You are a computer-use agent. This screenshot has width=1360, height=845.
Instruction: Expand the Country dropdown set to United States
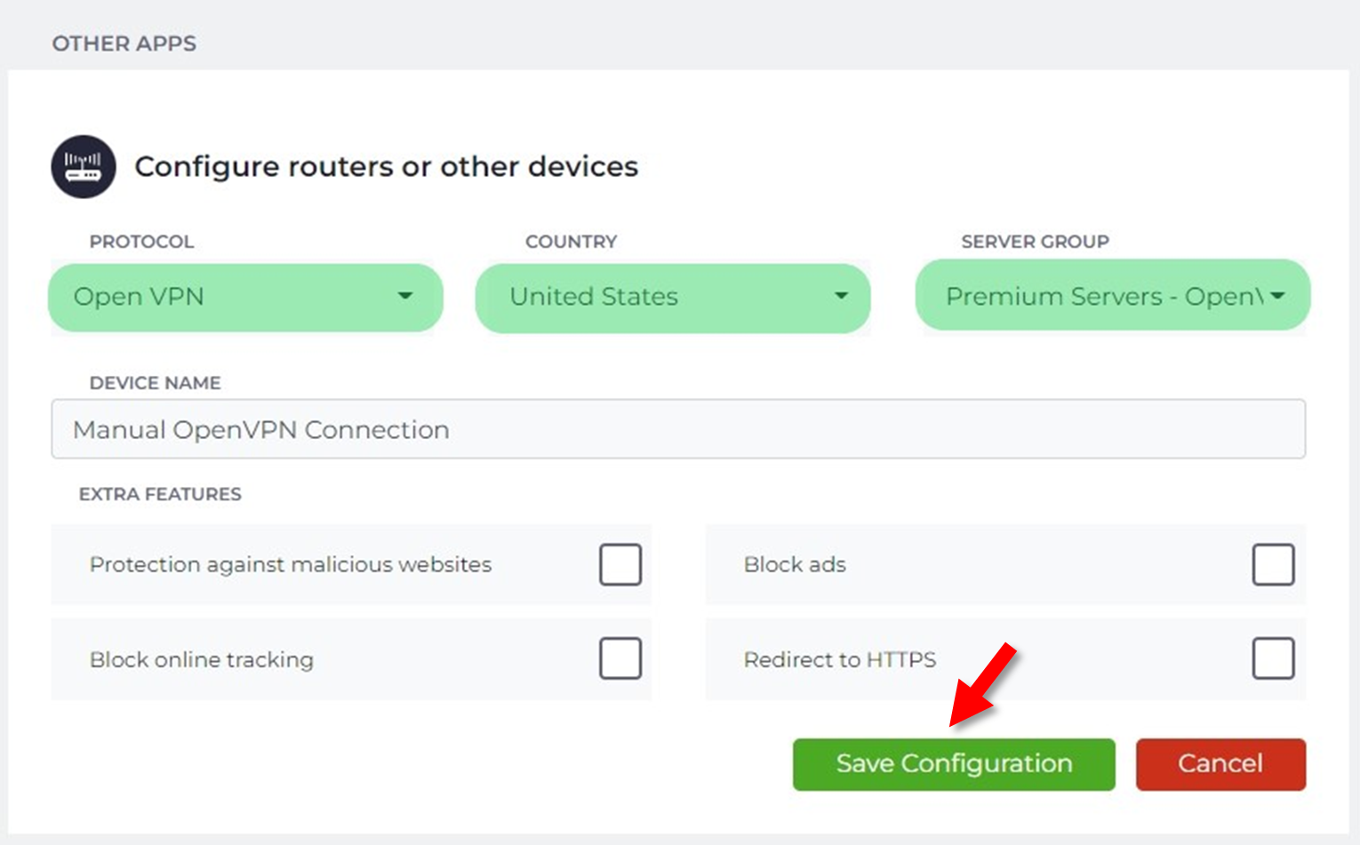point(673,297)
